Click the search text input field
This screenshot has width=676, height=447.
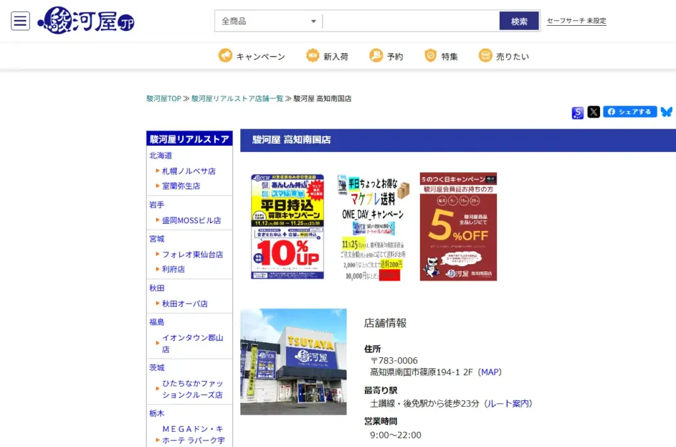411,21
